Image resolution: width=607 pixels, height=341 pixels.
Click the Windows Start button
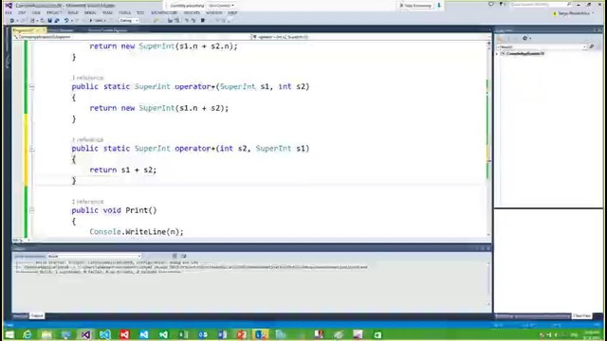pyautogui.click(x=9, y=334)
